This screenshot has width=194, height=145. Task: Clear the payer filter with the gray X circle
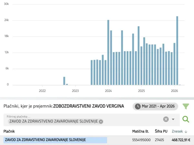coord(166,119)
